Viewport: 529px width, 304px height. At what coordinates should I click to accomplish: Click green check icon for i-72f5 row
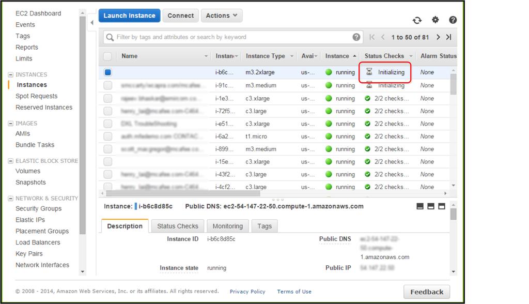368,111
